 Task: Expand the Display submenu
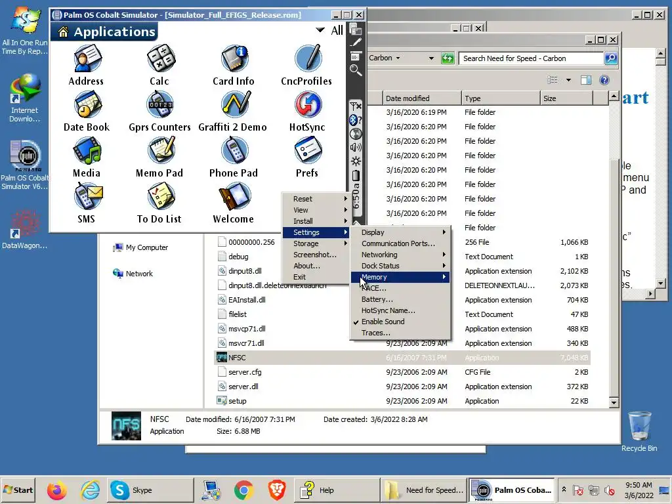click(400, 232)
